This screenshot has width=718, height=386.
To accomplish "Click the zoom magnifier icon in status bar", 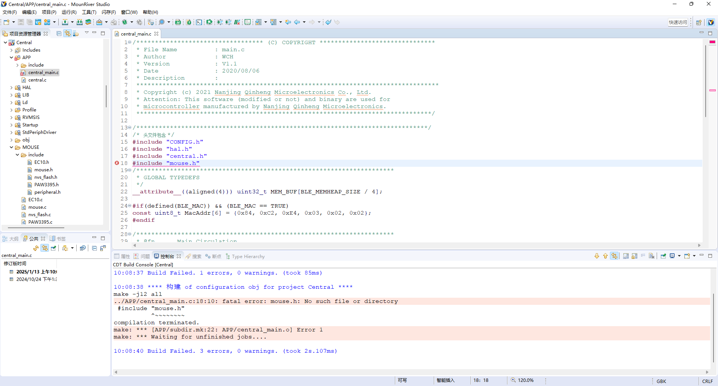I will tap(513, 380).
